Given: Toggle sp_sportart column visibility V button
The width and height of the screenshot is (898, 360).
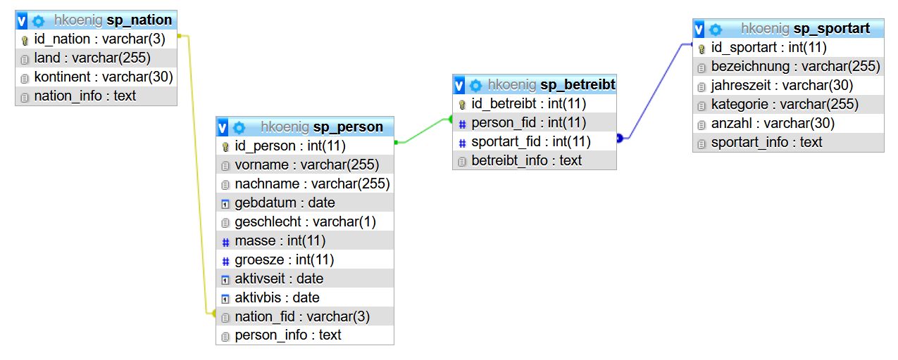Looking at the screenshot, I should pos(699,29).
